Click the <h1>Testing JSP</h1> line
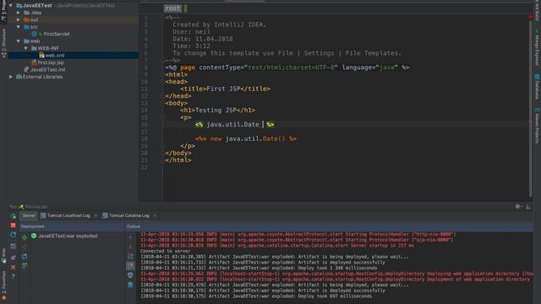The height and width of the screenshot is (304, 541). tap(217, 111)
